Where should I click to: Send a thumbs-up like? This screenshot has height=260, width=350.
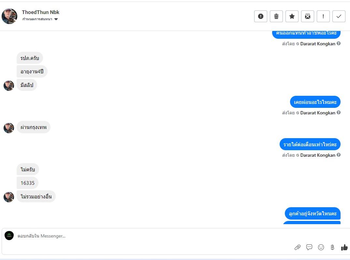[x=344, y=247]
